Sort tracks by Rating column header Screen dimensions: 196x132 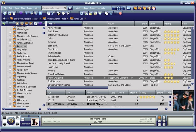coord(172,23)
